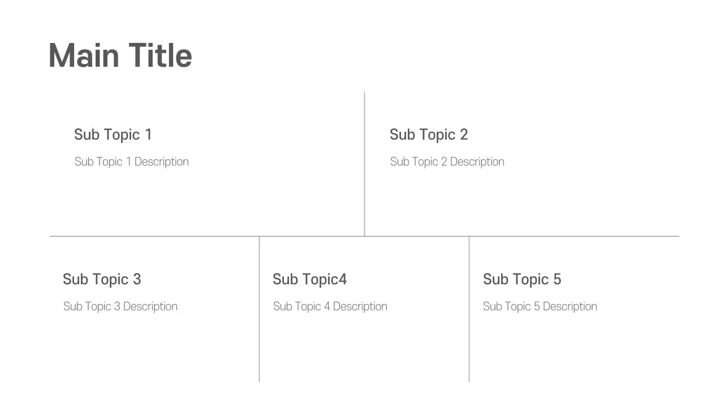
Task: Select the Sub Topic 3 heading
Action: pyautogui.click(x=102, y=279)
